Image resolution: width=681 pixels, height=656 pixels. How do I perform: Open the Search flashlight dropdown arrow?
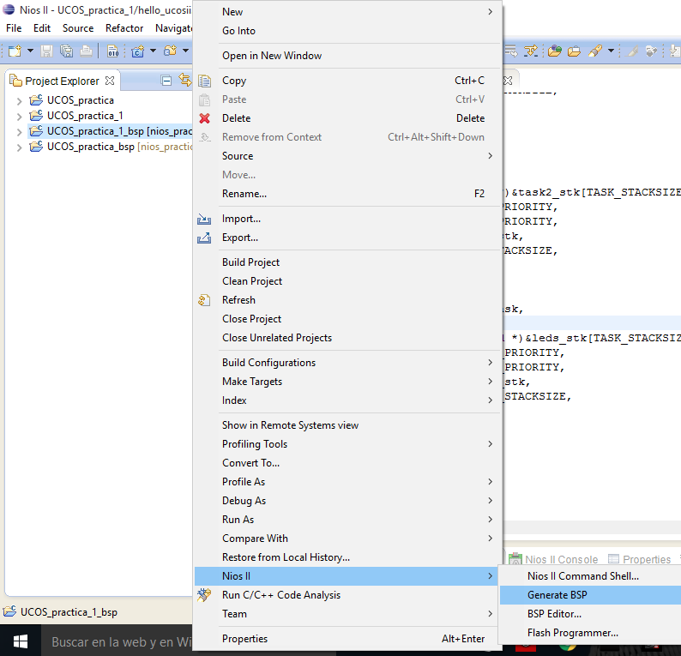tap(611, 51)
